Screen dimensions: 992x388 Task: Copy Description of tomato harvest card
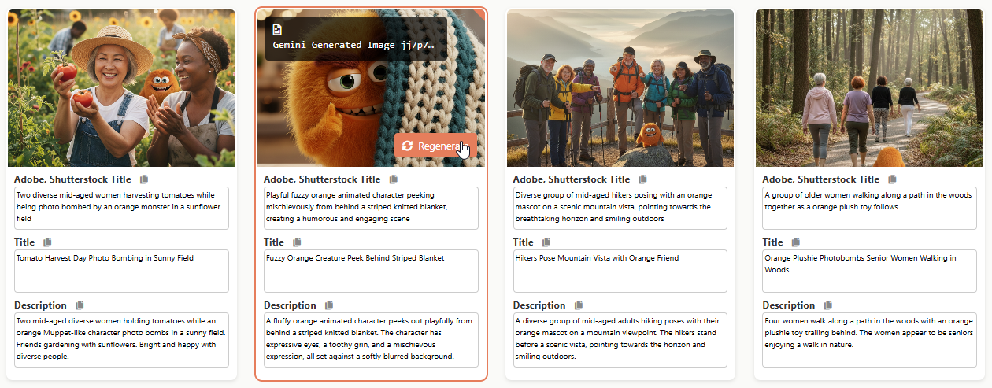click(80, 305)
